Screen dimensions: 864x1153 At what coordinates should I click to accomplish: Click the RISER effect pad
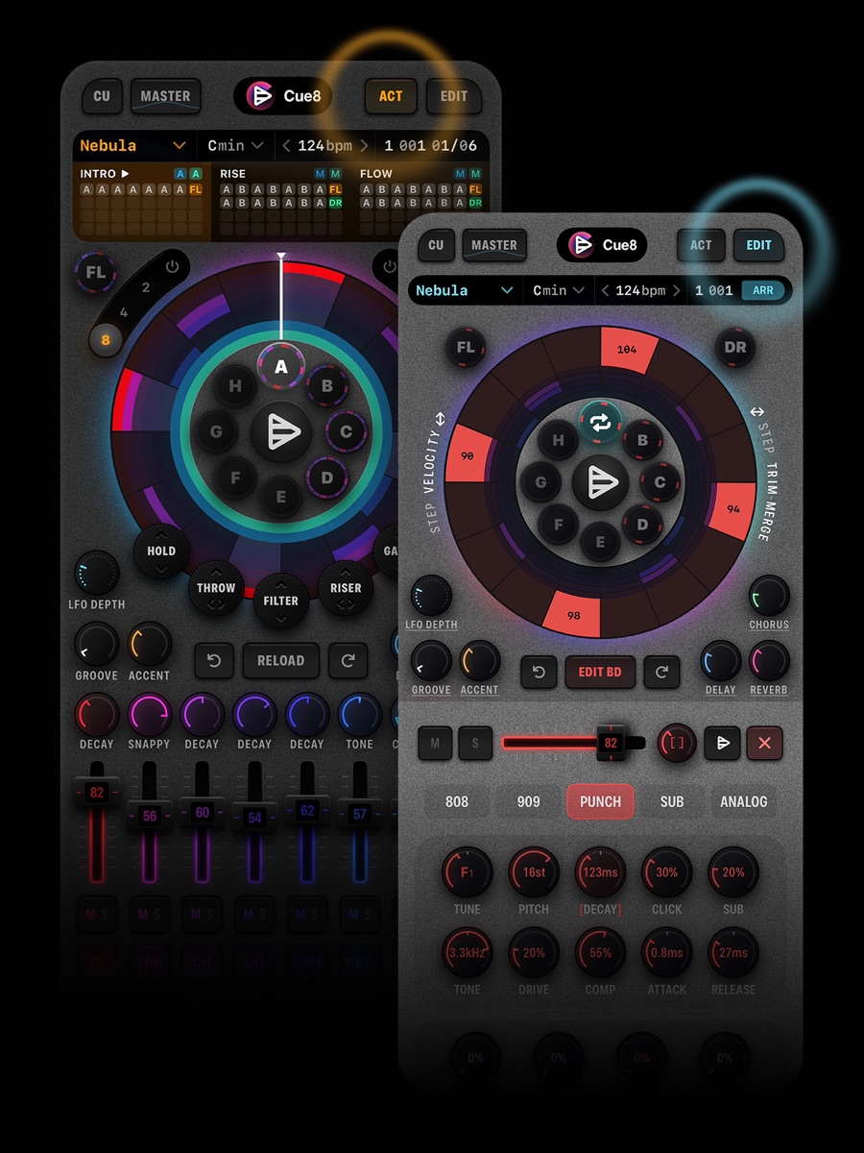(346, 588)
